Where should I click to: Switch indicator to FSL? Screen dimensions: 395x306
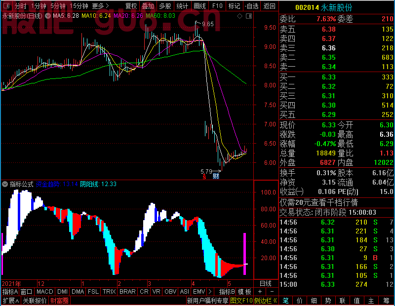(93, 292)
